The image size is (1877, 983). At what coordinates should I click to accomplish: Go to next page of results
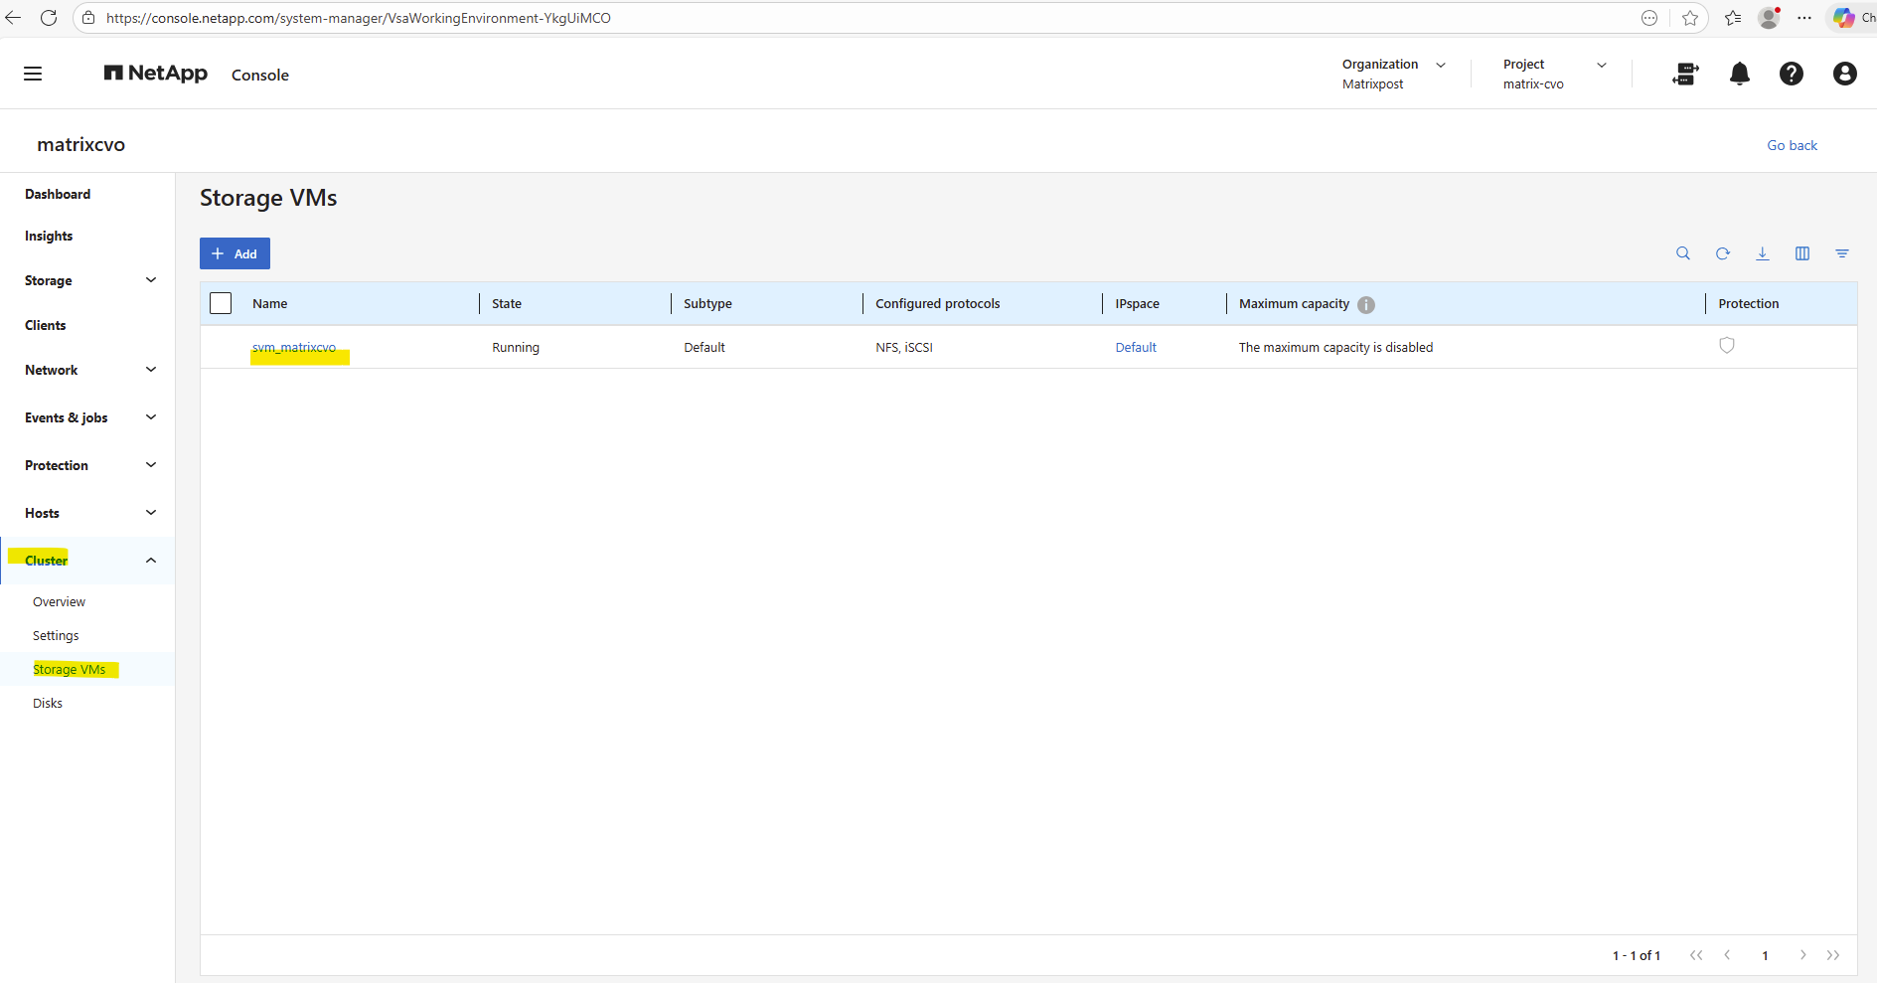point(1802,955)
